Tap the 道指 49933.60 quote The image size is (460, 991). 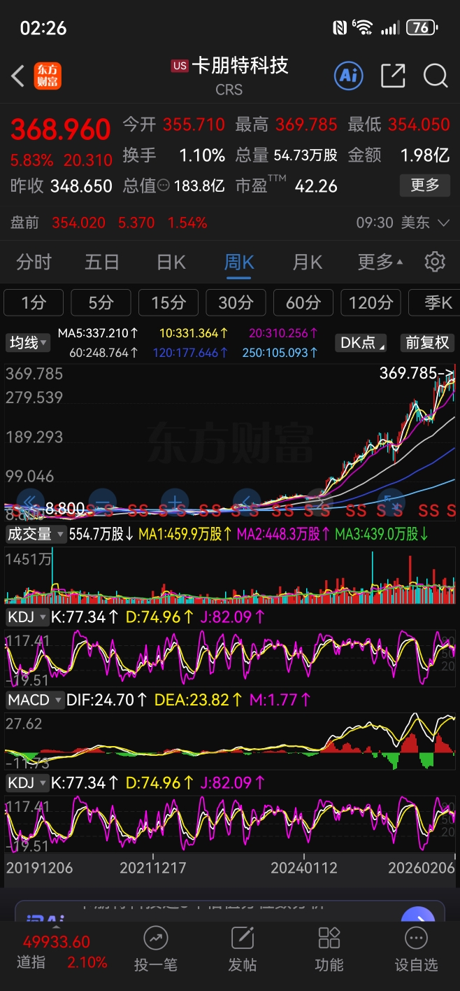pyautogui.click(x=57, y=942)
